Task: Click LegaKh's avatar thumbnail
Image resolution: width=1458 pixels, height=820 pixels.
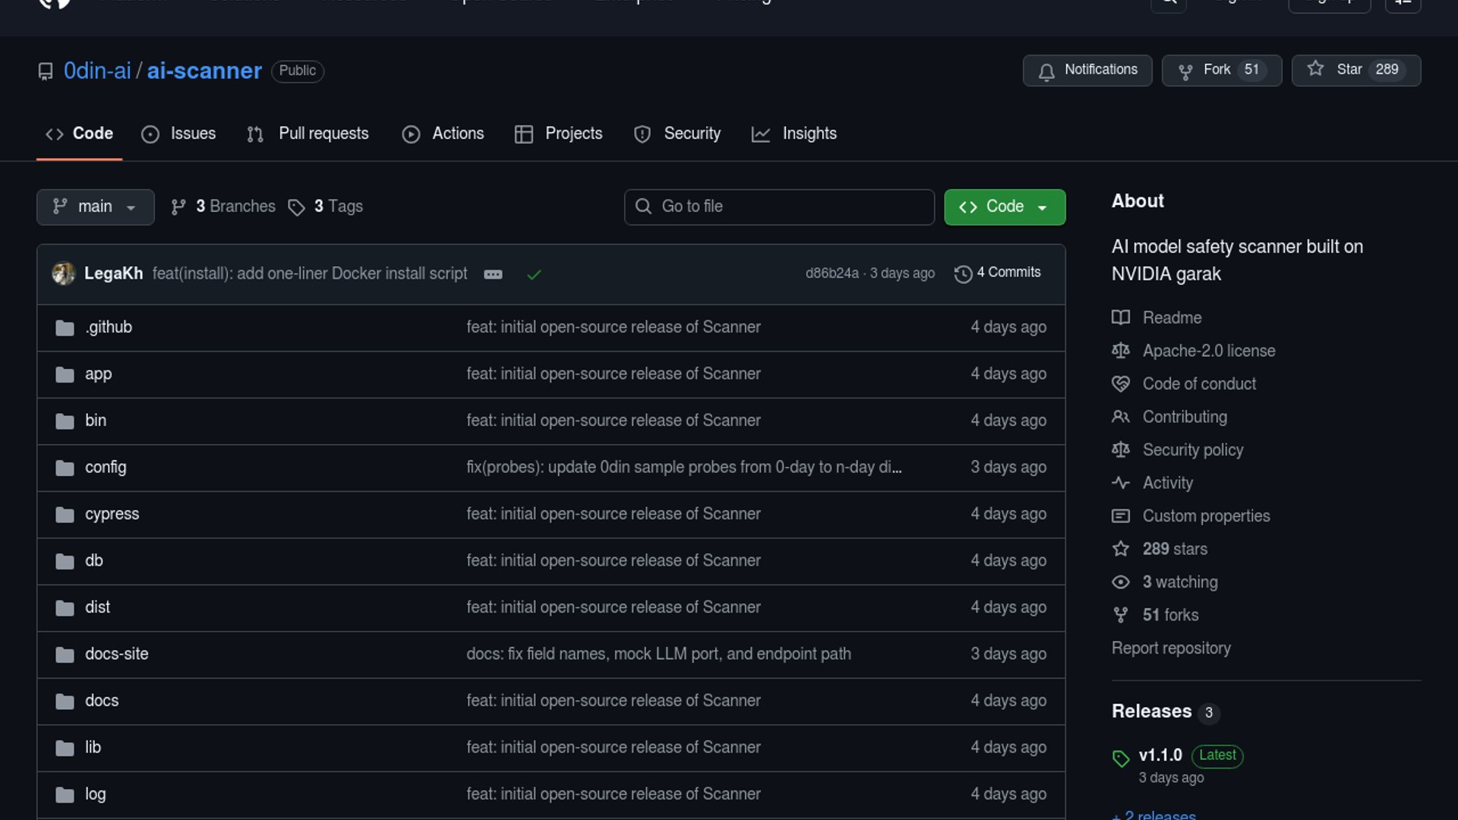Action: 64,273
